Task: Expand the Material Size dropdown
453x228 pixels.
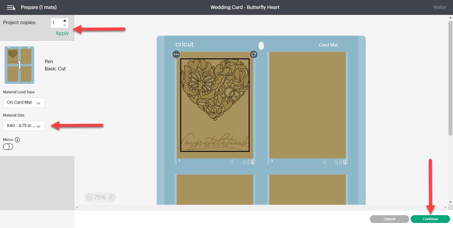Action: pyautogui.click(x=24, y=126)
